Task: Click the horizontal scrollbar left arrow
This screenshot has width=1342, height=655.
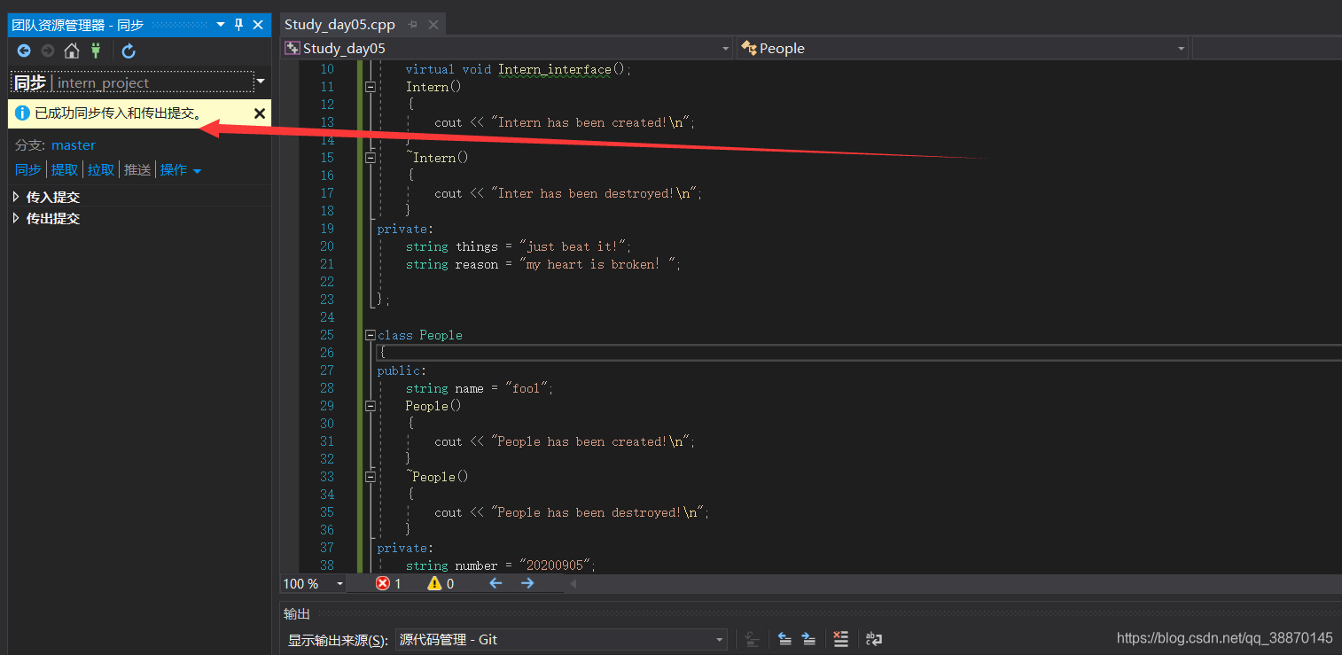Action: (573, 583)
